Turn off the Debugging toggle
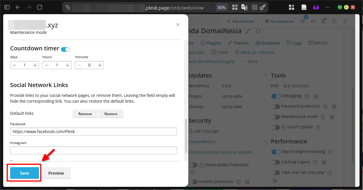Screen dimensions: 363x190 276,96
